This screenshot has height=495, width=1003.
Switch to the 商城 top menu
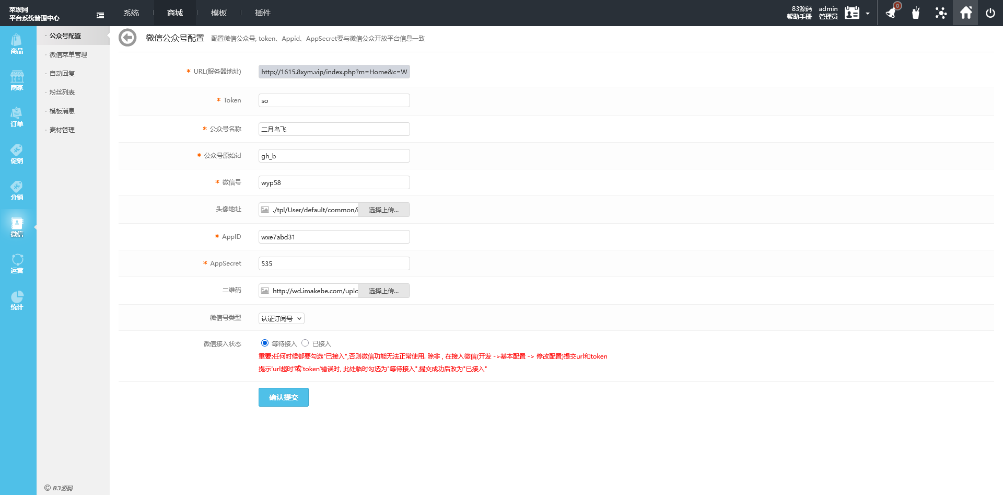[175, 13]
